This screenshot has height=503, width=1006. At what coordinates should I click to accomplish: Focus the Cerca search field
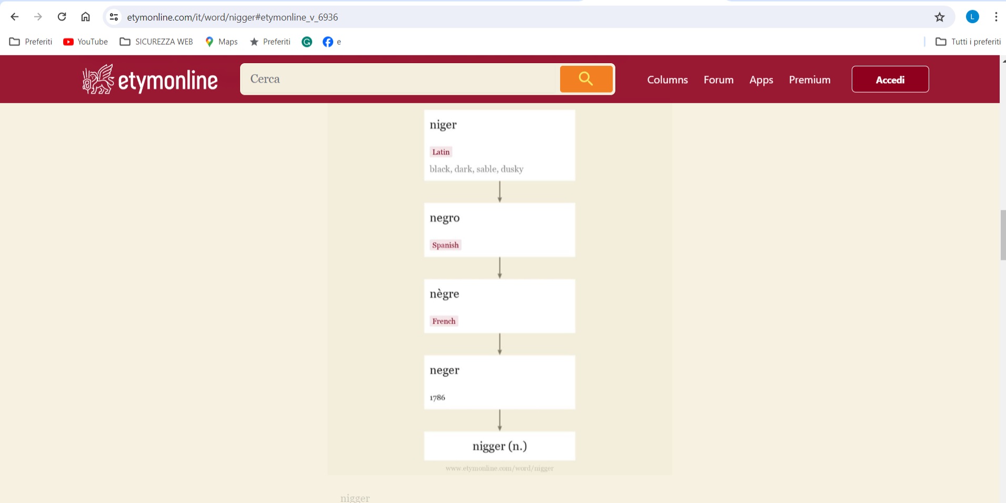400,79
